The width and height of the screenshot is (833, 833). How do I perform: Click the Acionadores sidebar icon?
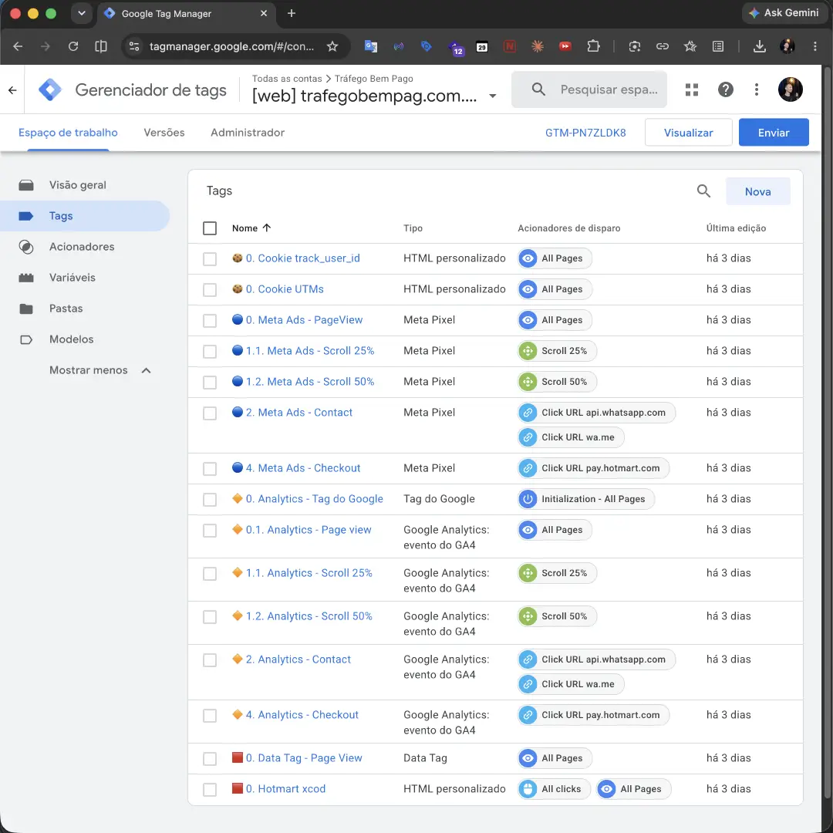26,247
